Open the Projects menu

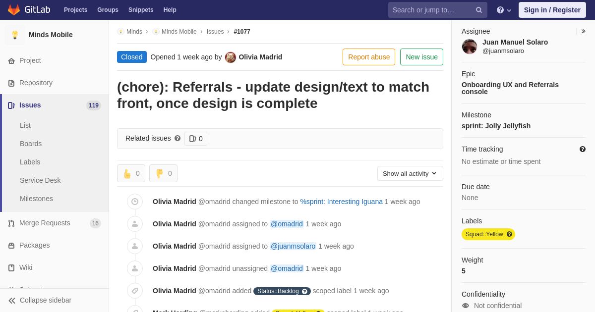[x=75, y=10]
